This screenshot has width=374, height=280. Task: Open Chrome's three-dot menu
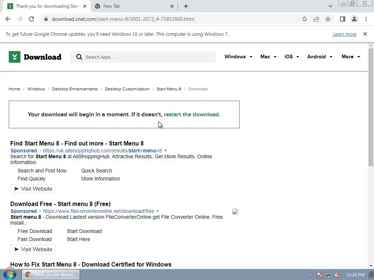click(366, 19)
